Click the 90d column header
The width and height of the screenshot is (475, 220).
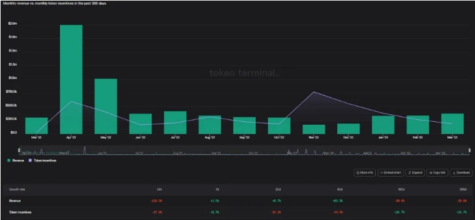[x=340, y=189]
